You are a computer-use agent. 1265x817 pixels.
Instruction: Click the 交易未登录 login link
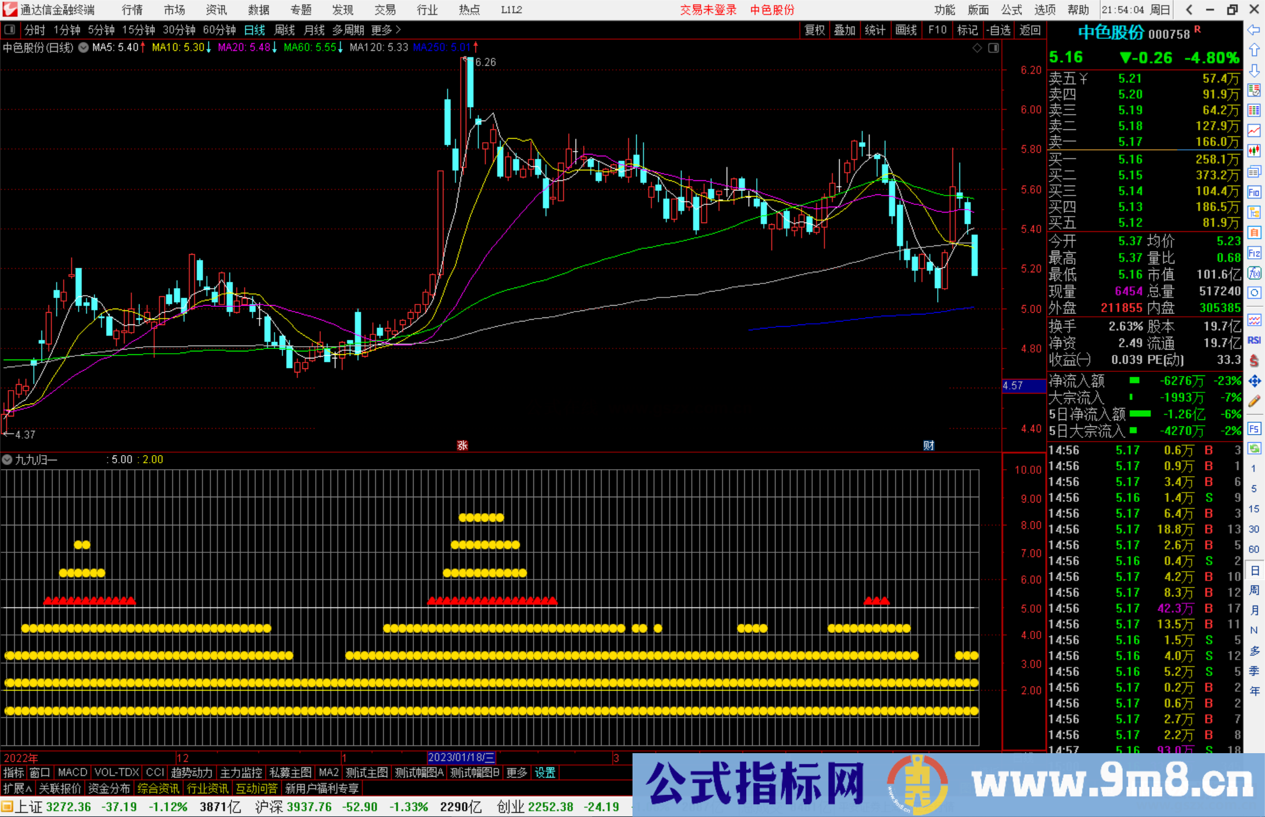[x=708, y=10]
